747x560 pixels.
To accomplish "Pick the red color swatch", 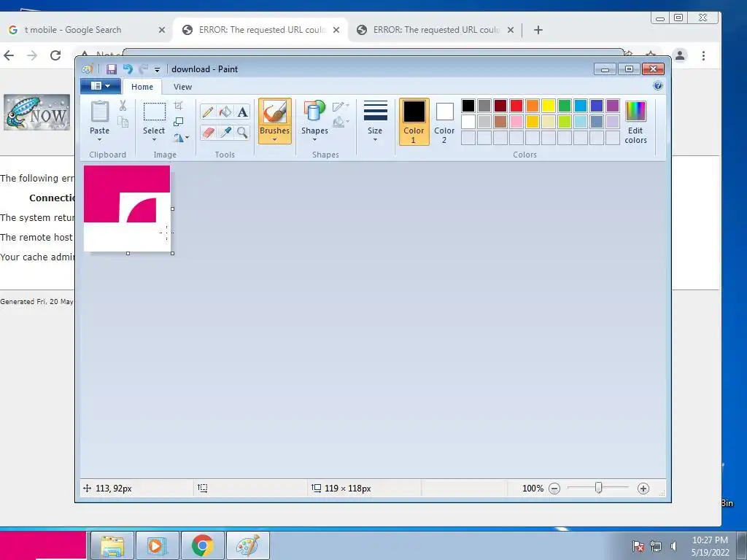I will 516,106.
